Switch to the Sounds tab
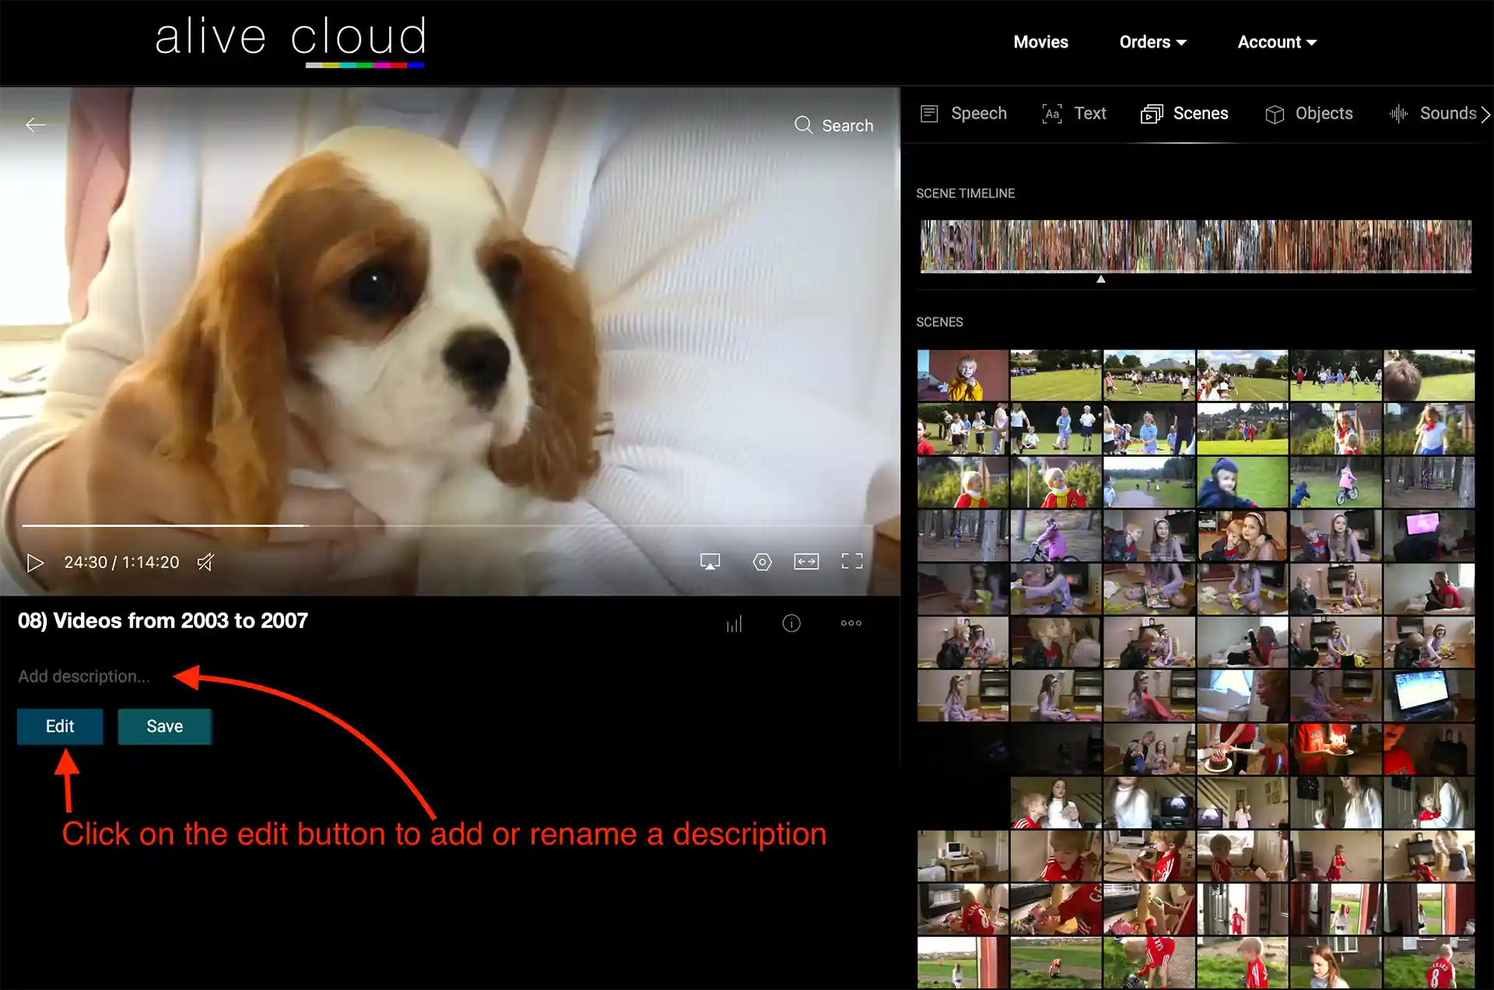Screen dimensions: 1494x990 (1433, 114)
